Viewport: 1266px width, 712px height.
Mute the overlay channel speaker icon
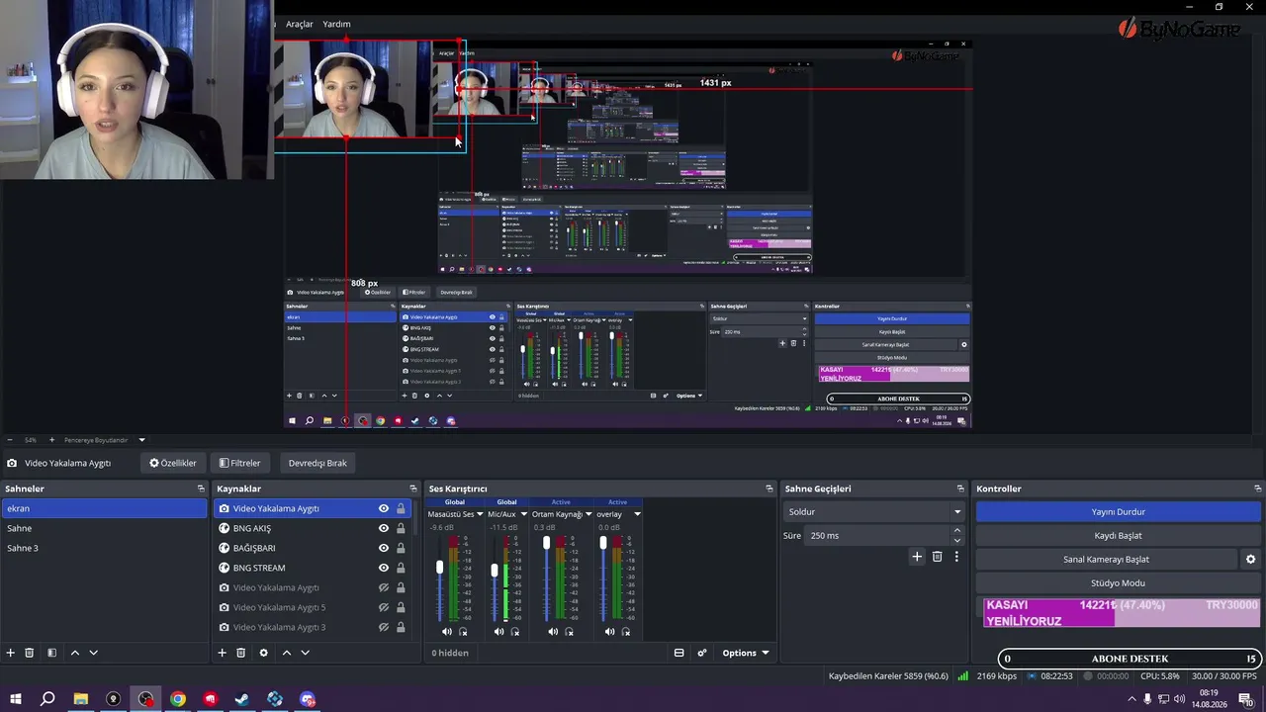coord(609,631)
